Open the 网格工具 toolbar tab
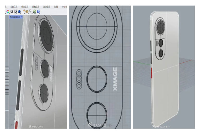This screenshot has height=133, width=200. pos(36,7)
